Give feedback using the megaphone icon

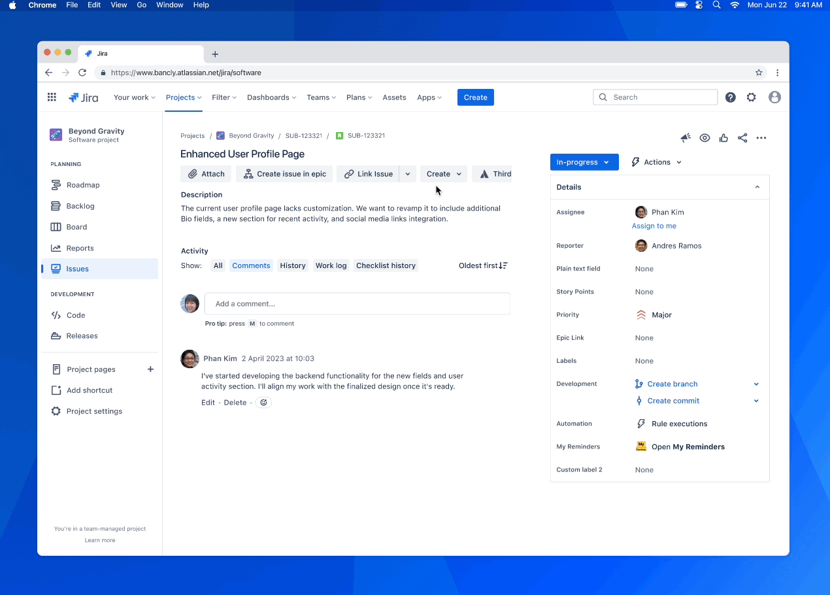tap(685, 138)
